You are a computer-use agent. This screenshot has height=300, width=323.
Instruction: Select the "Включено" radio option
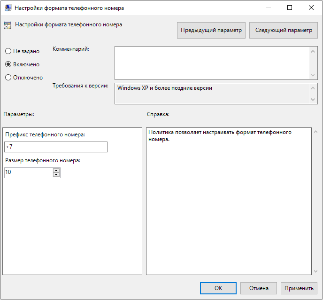[x=8, y=64]
